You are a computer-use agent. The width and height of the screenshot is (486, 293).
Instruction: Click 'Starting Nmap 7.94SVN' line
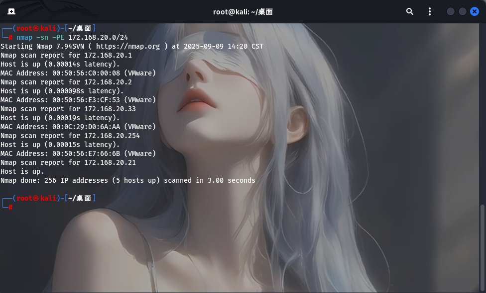click(132, 46)
